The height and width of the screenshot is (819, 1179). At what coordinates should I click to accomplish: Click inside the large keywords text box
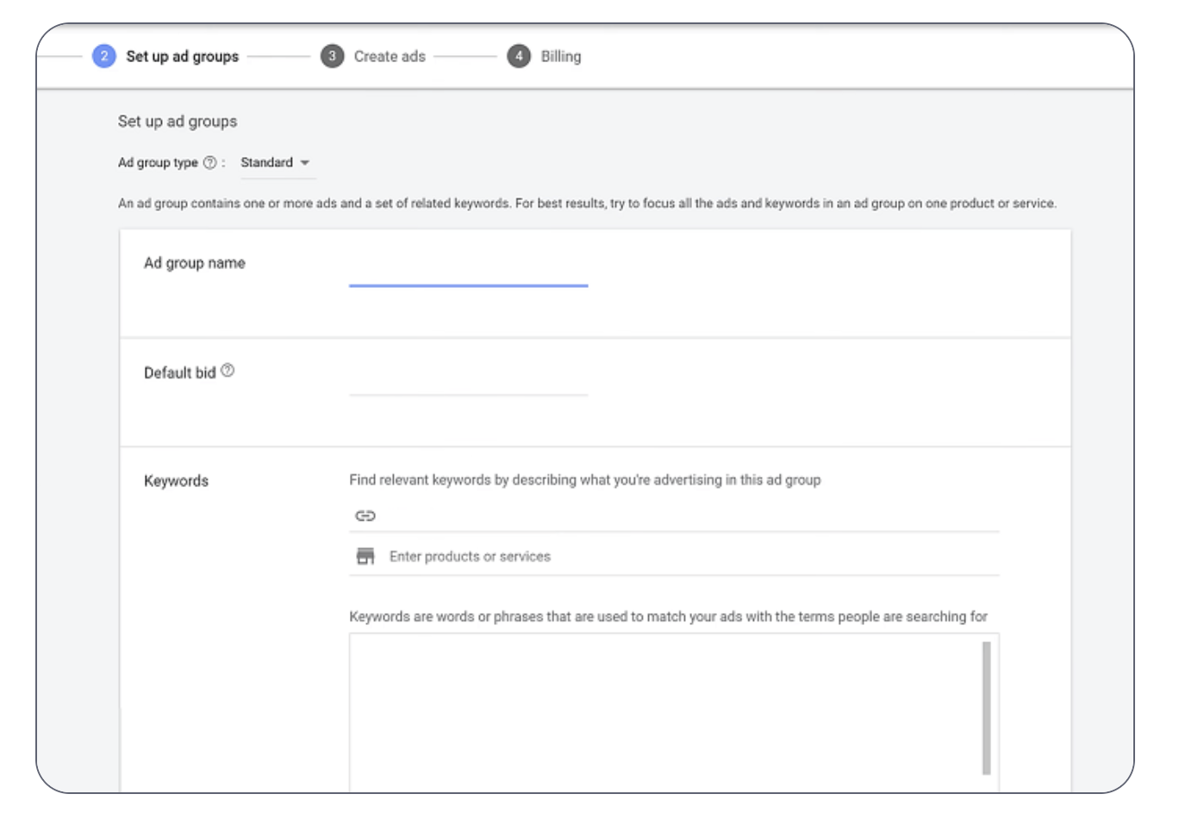pyautogui.click(x=664, y=711)
